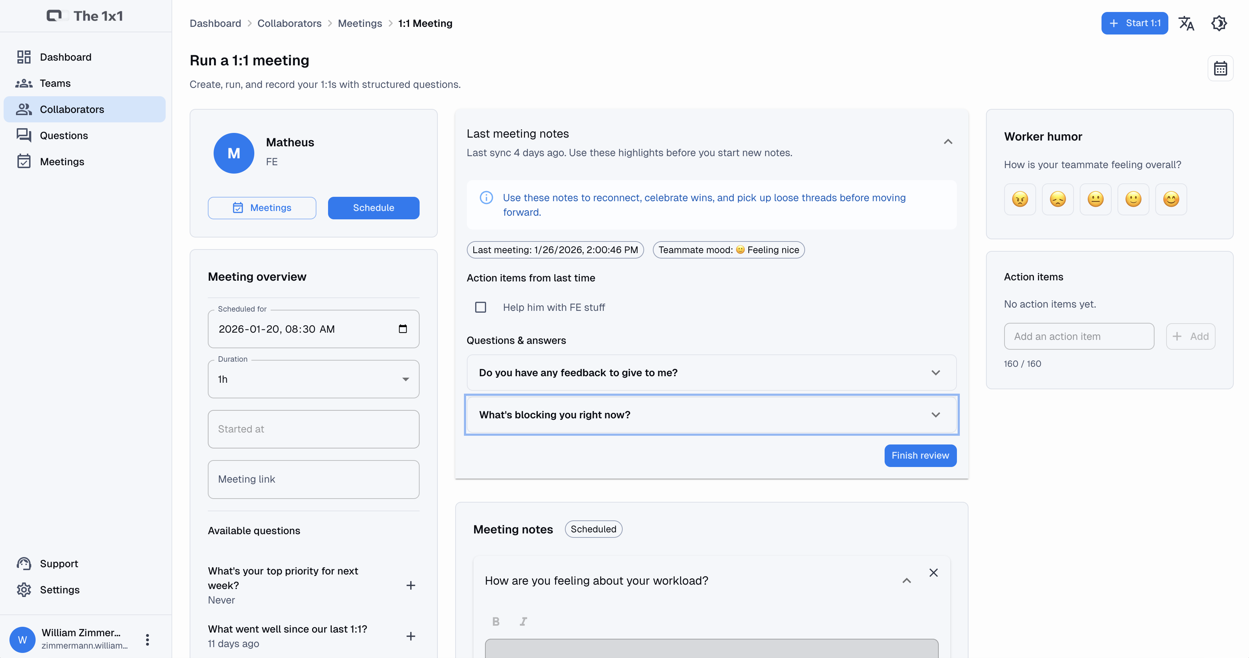Open the Scheduled for date picker icon

(x=403, y=329)
